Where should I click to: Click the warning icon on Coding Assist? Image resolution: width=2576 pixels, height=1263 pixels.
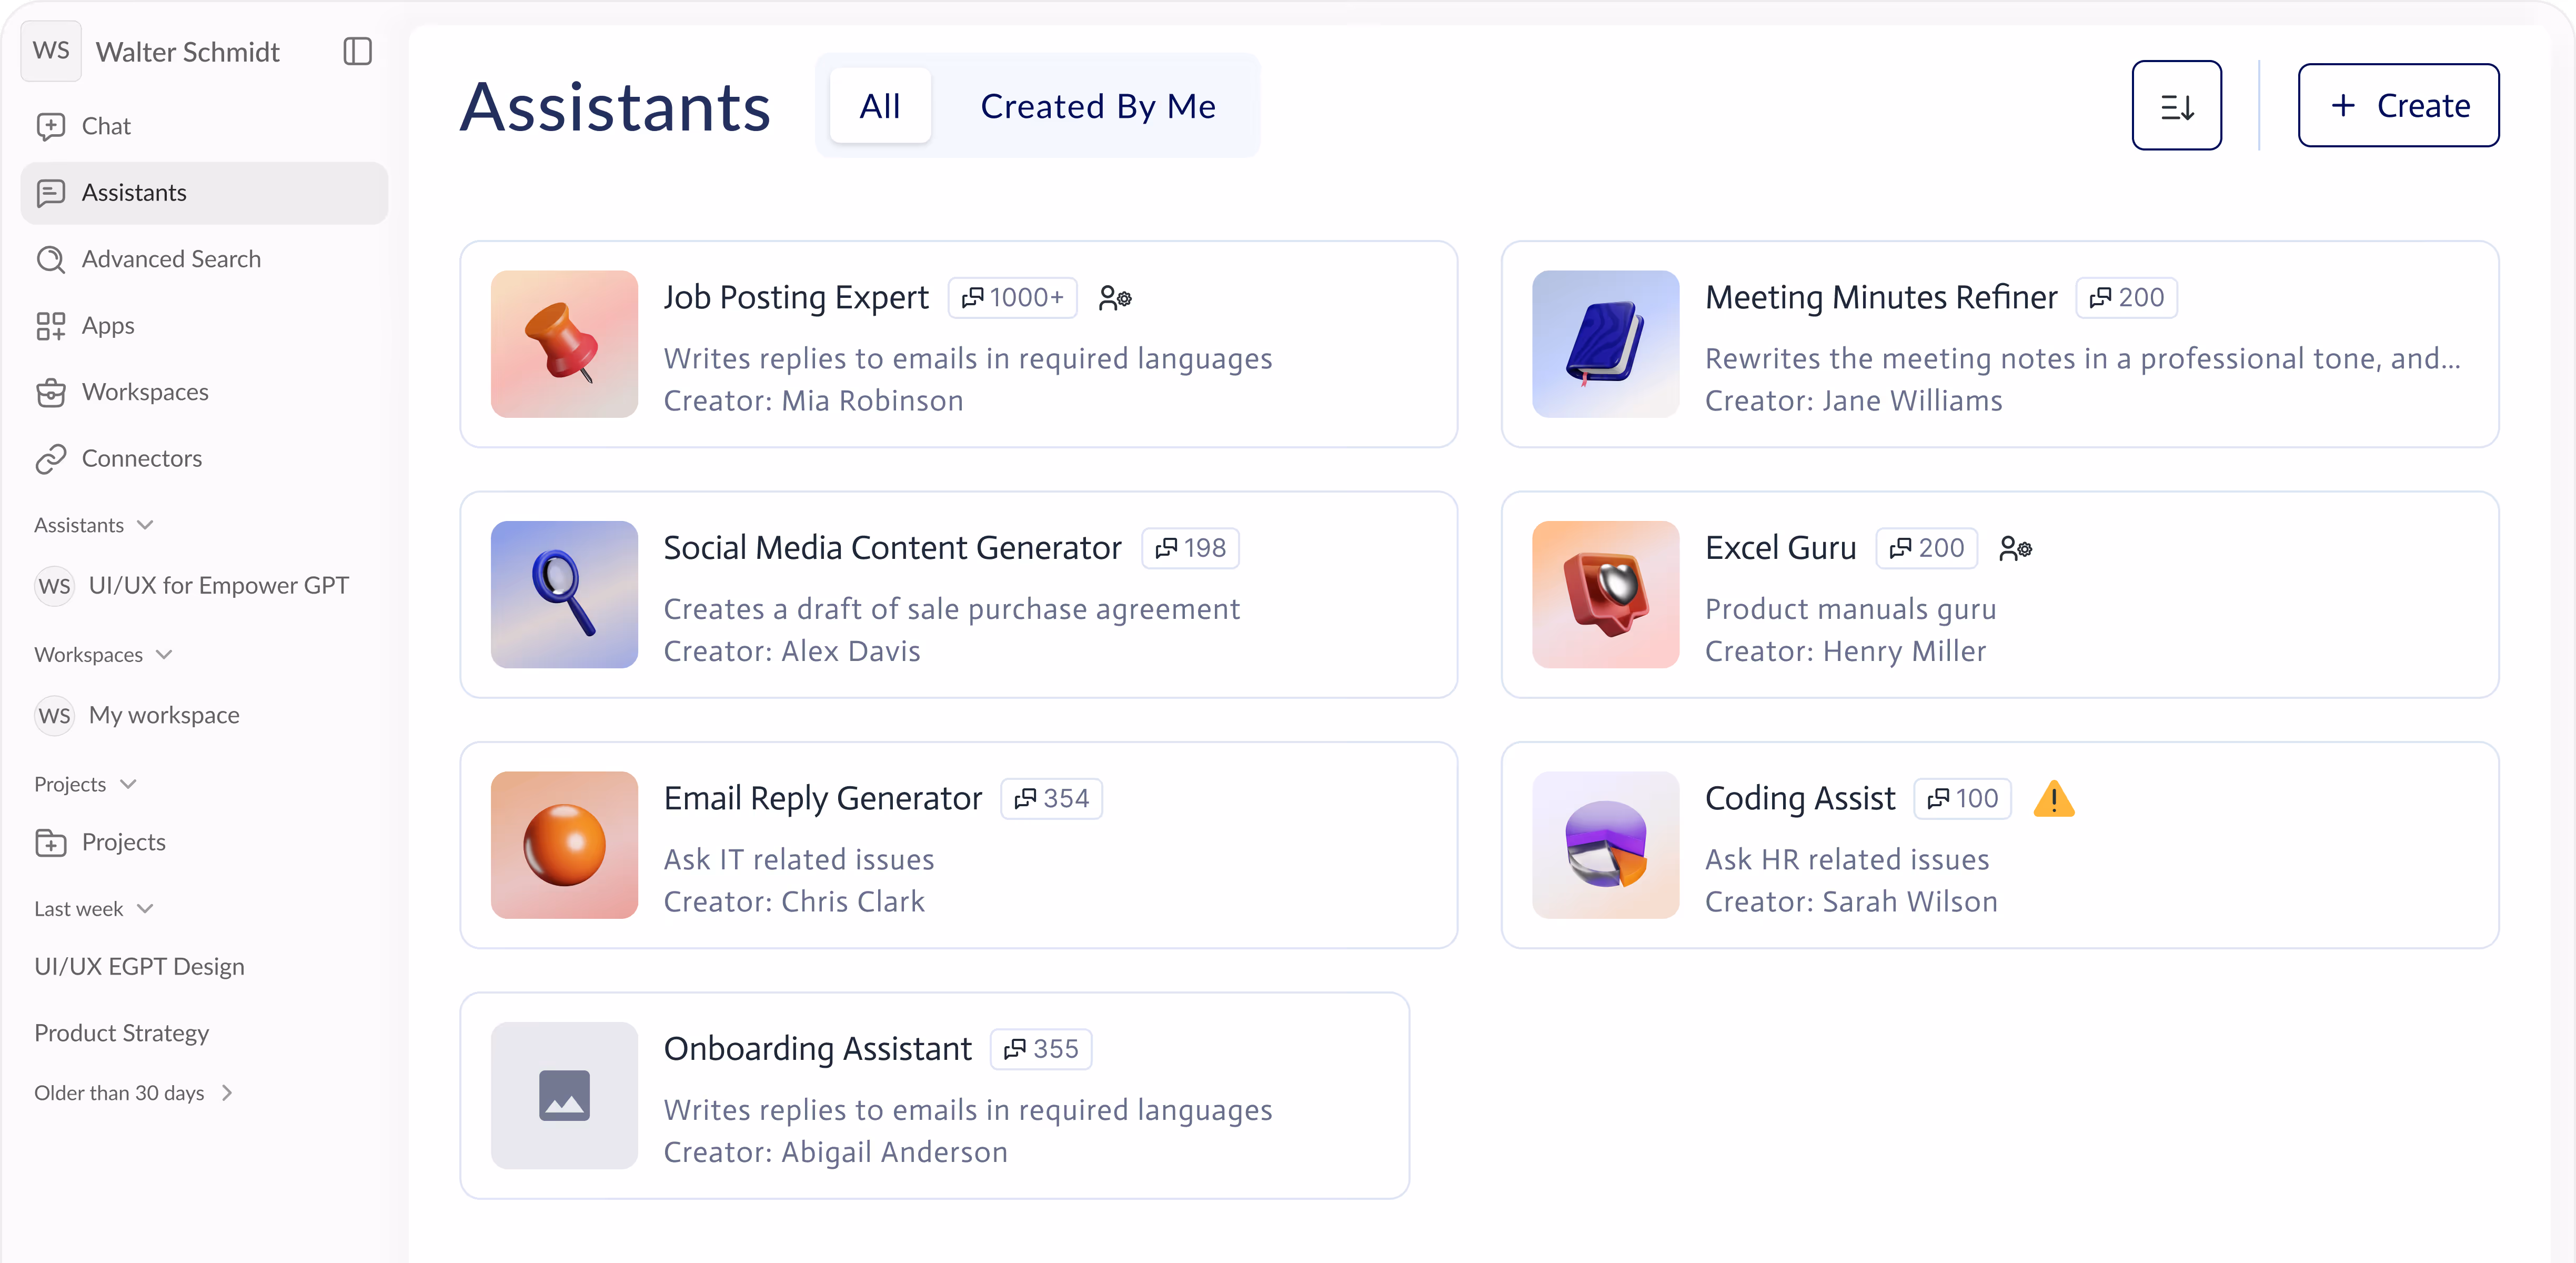pos(2053,799)
